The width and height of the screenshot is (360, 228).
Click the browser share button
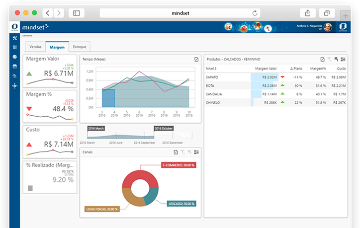(308, 13)
